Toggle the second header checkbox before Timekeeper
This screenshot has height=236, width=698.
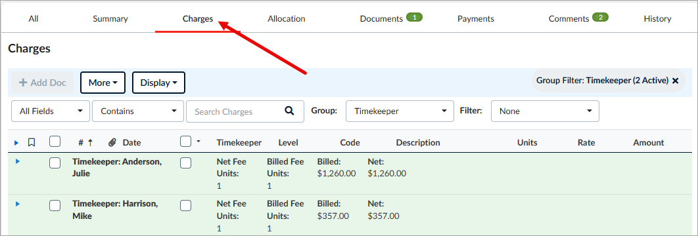coord(185,142)
